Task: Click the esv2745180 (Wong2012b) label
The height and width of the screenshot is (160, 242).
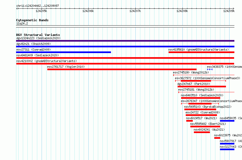Action: [191, 72]
